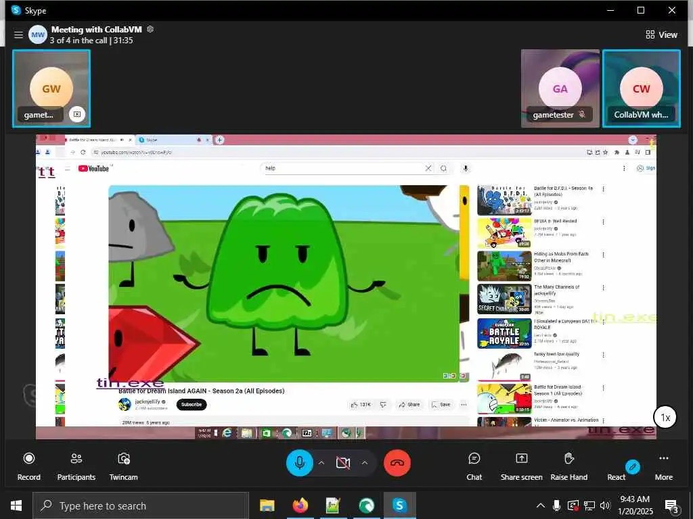The width and height of the screenshot is (693, 519).
Task: Open the Chat panel
Action: (x=474, y=466)
